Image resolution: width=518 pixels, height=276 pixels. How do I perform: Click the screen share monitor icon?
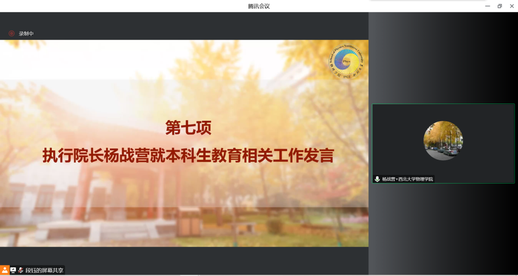(13, 270)
